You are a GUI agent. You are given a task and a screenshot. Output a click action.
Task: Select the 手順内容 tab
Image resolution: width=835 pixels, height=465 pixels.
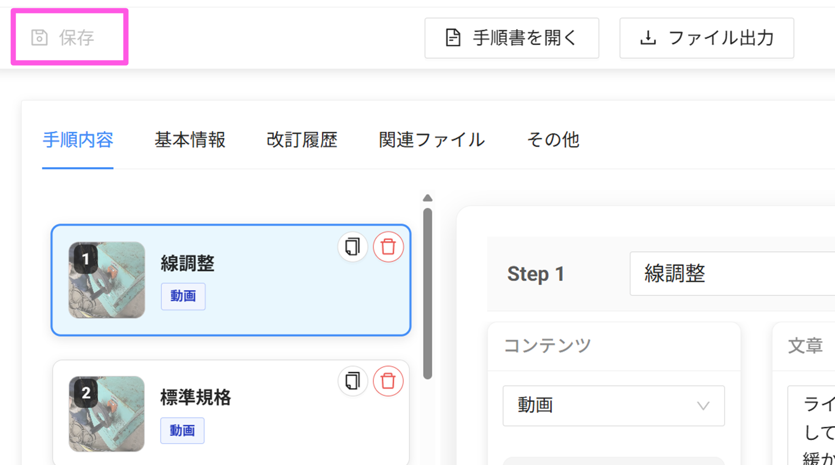click(x=78, y=140)
